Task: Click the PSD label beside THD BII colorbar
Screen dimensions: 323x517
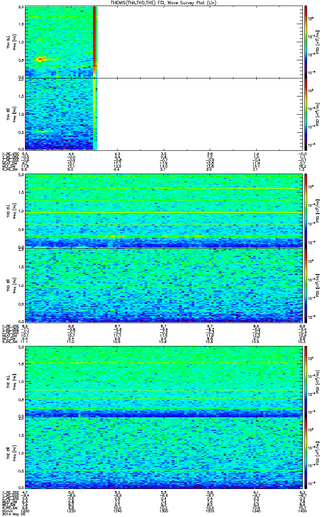Action: (317, 284)
